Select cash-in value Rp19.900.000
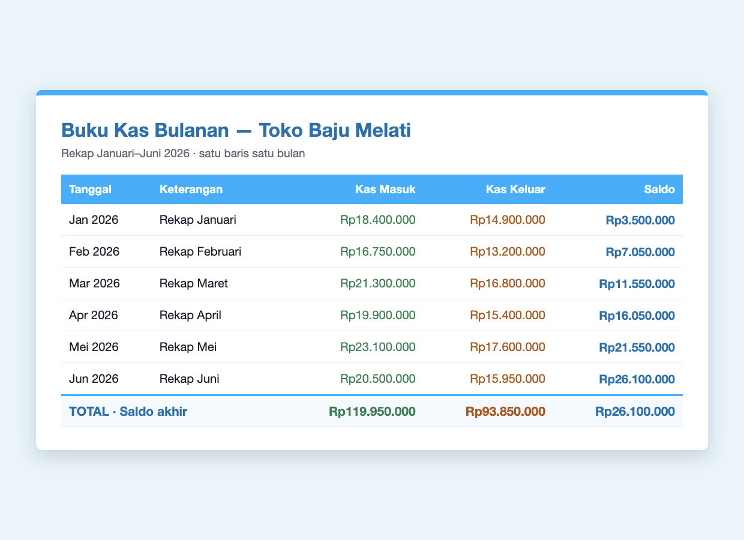This screenshot has width=744, height=540. (x=377, y=316)
